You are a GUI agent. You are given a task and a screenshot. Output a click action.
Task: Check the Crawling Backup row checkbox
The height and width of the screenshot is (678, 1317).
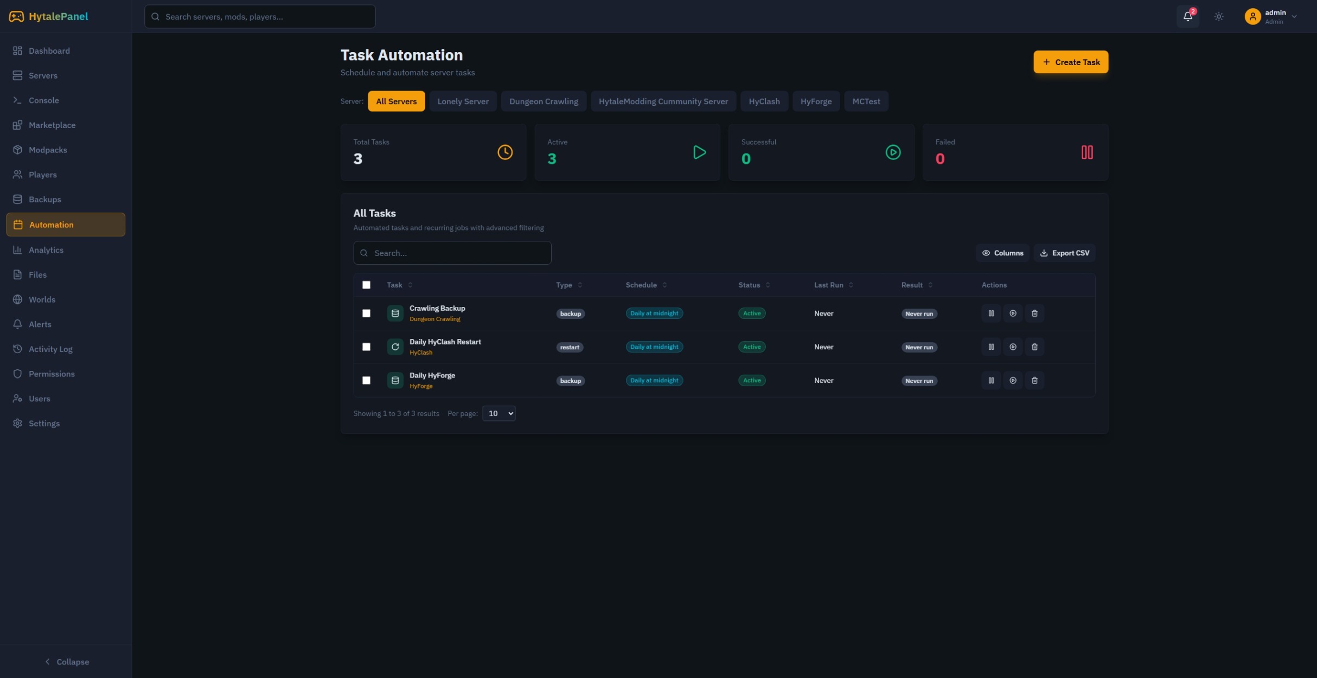pyautogui.click(x=366, y=314)
